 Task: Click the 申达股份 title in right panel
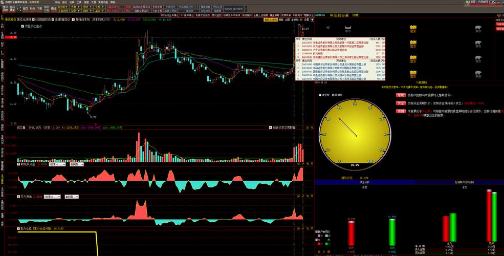(339, 15)
